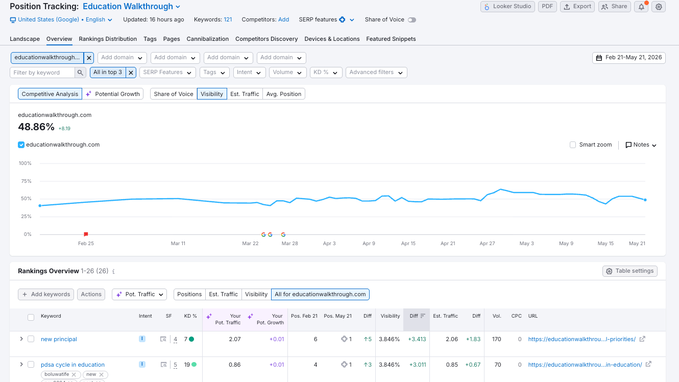Open external link icon for new principal URL
Image resolution: width=679 pixels, height=382 pixels.
642,339
